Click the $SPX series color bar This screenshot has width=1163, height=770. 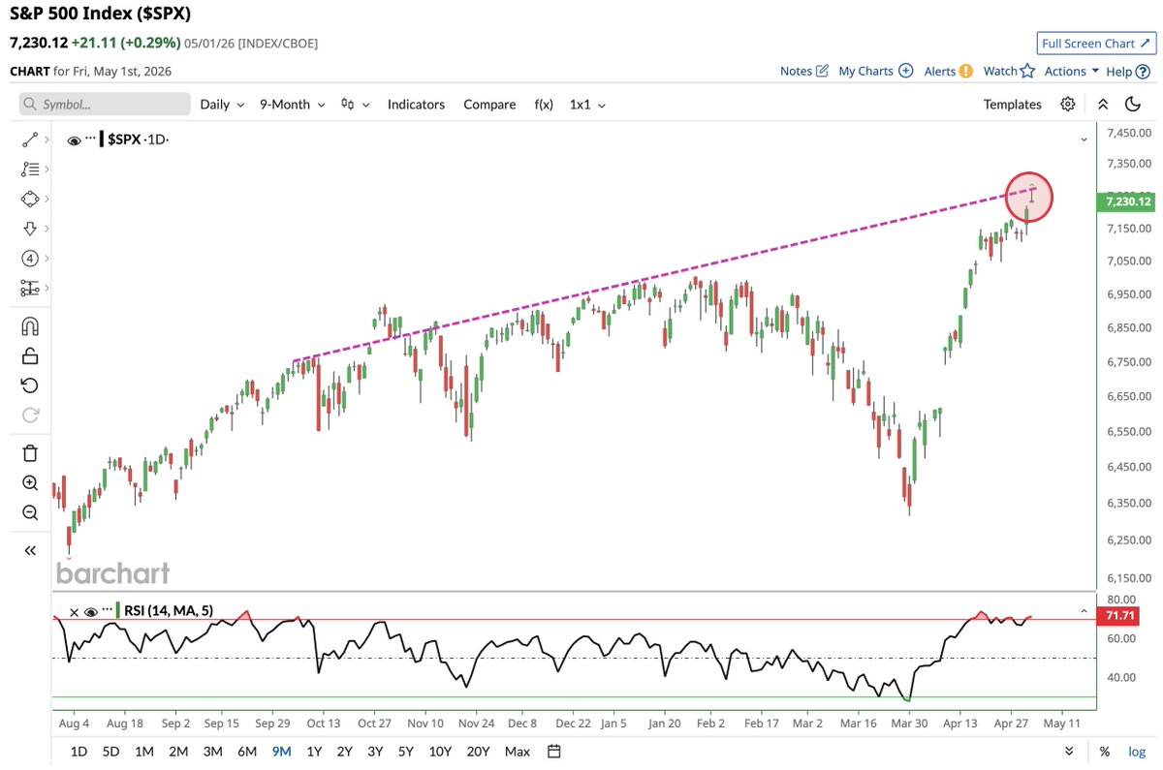tap(102, 139)
